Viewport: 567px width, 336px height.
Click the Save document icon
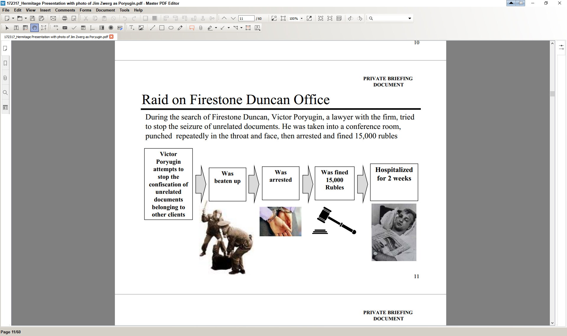(x=32, y=18)
